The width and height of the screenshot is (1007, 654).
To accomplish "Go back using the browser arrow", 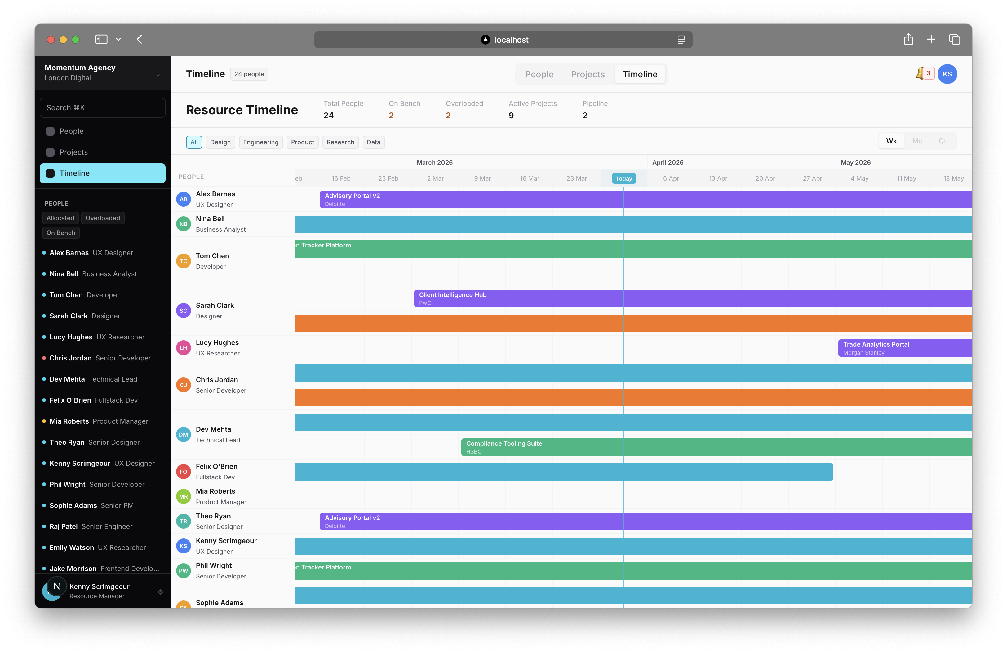I will click(140, 39).
